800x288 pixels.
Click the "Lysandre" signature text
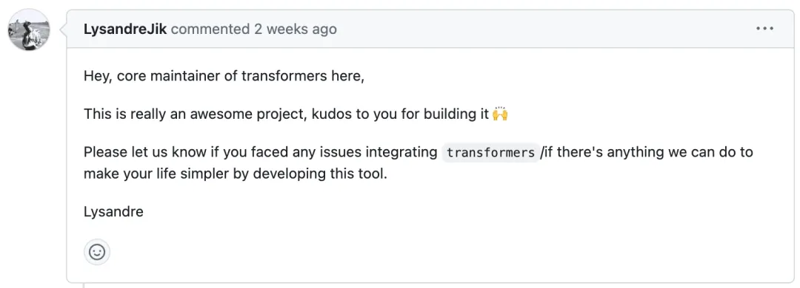pyautogui.click(x=113, y=211)
